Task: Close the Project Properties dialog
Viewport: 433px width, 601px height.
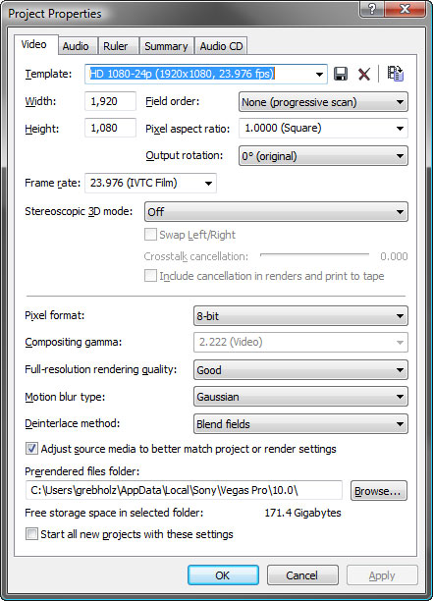Action: pyautogui.click(x=405, y=9)
